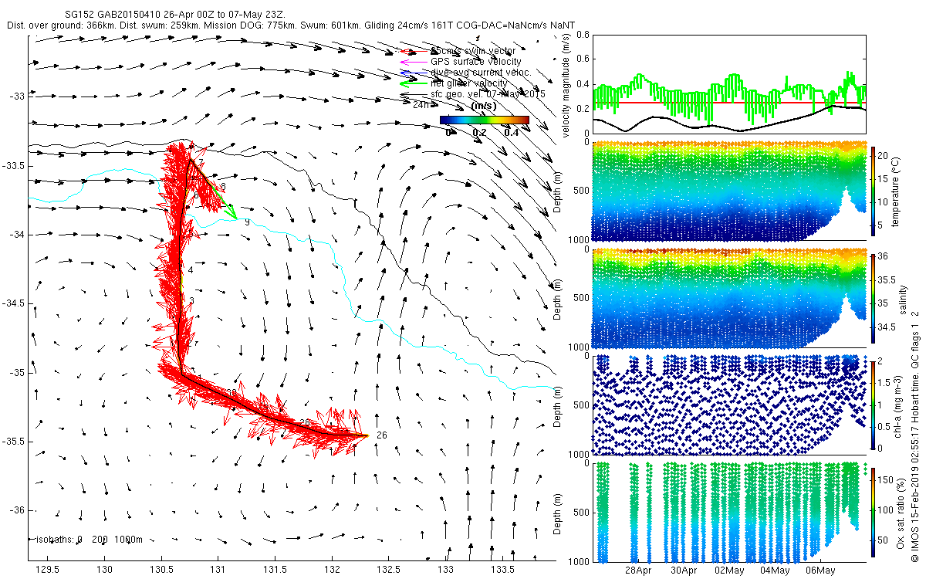
Task: Click the track label '4' on the glider path
Action: point(191,270)
